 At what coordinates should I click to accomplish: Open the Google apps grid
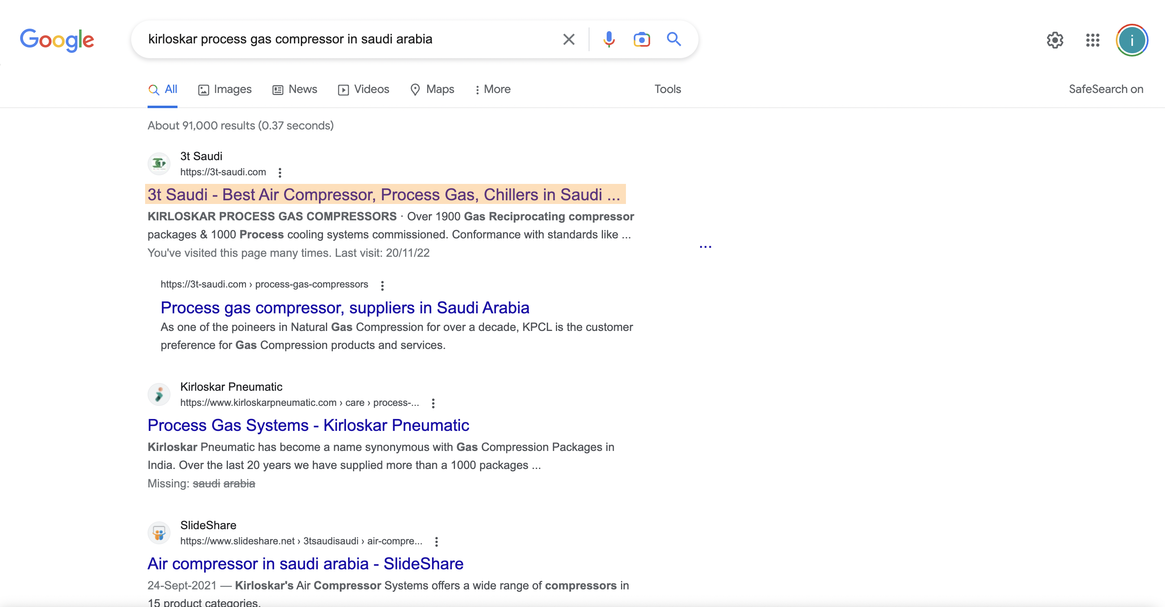coord(1092,40)
